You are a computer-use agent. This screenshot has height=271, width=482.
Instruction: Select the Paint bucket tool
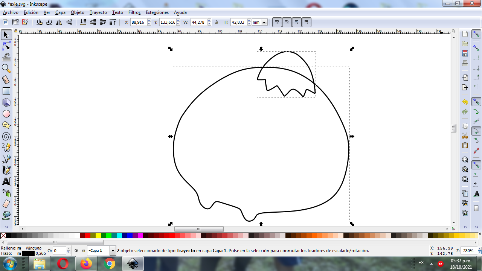tap(6, 215)
